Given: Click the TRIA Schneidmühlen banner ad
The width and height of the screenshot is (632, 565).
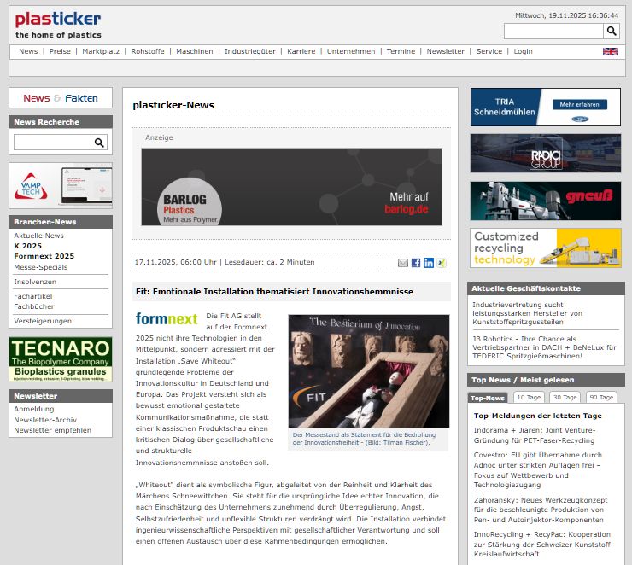Looking at the screenshot, I should [x=546, y=108].
